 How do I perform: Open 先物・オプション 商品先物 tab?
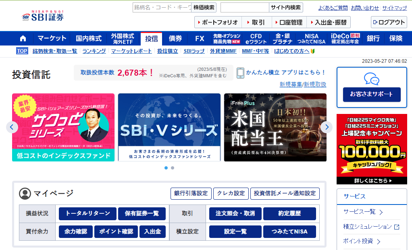[227, 39]
